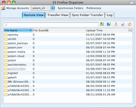The image size is (136, 108).
Task: Click upload time 12/04/2008 02:32 AM
Action: click(x=101, y=56)
